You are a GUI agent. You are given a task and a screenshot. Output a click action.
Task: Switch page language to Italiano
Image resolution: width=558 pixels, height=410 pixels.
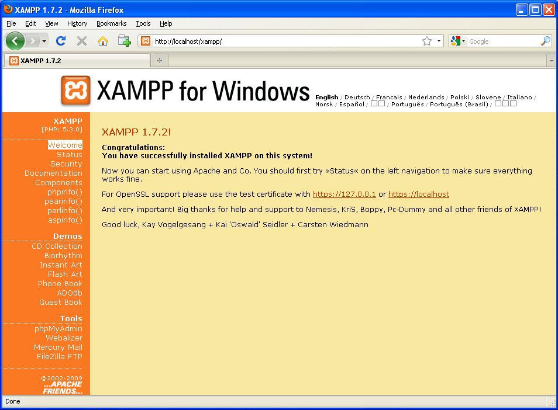point(519,98)
